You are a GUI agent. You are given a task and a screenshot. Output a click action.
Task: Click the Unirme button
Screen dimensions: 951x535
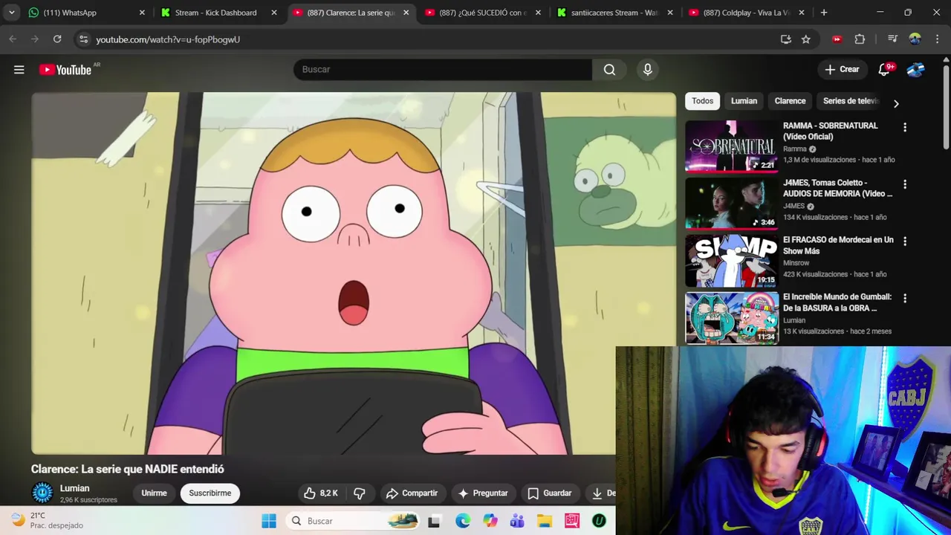[x=154, y=493]
